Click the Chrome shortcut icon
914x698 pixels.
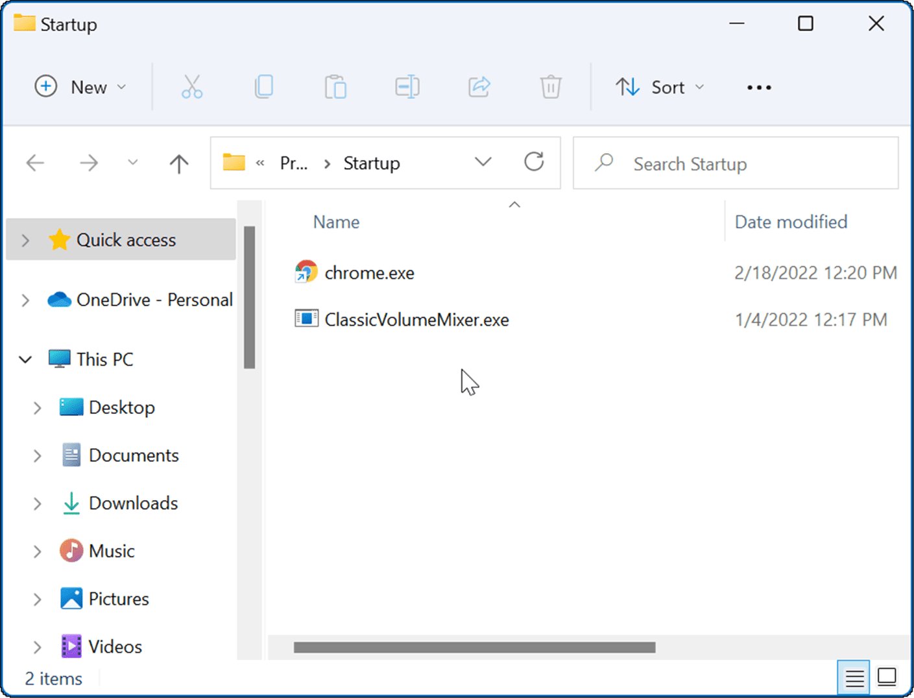(306, 272)
